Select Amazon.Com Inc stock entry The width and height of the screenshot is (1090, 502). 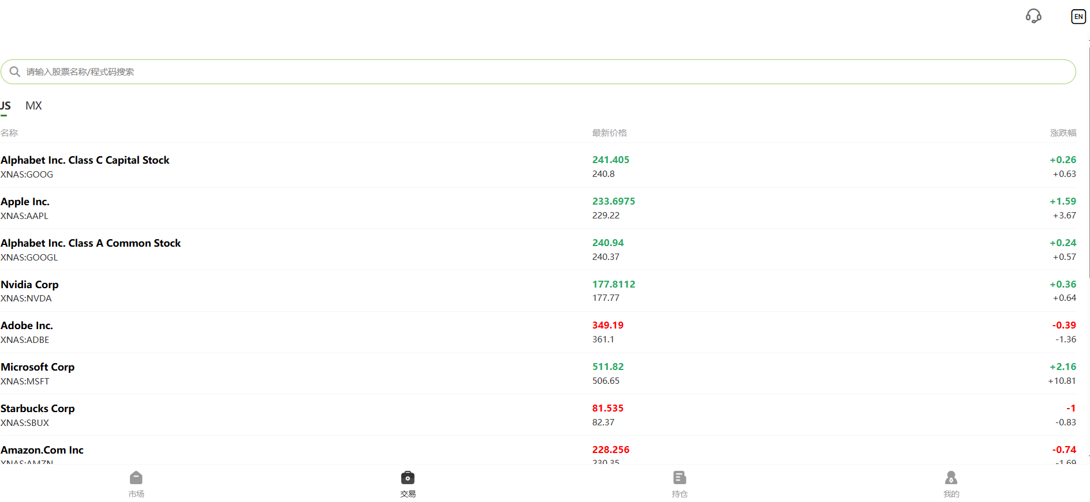(42, 450)
